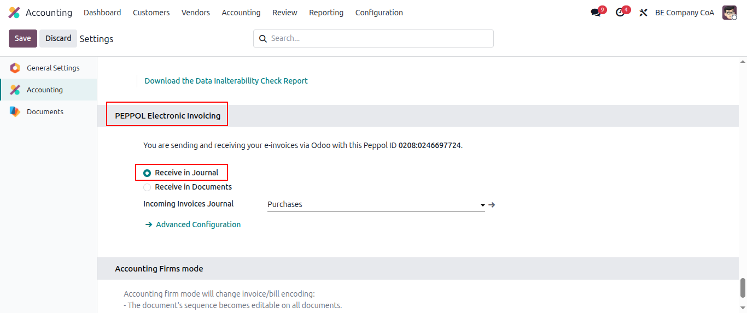Open the Accounting app logo icon
This screenshot has width=747, height=313.
(14, 13)
